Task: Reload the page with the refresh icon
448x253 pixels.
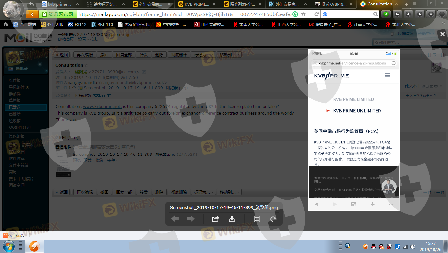Action: (317, 14)
